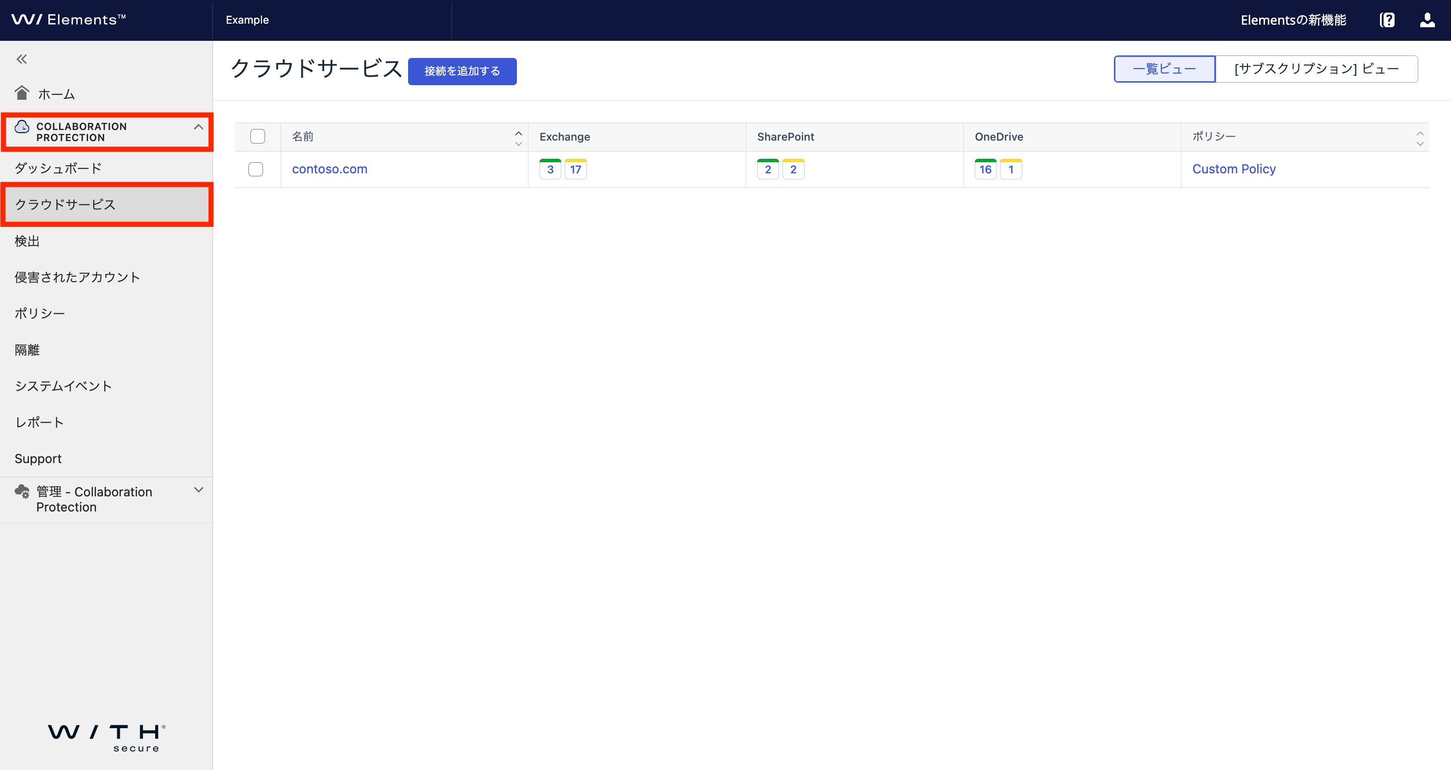Switch to [サブスクリプション] ビュー
Screen dimensions: 1451x770
(x=1316, y=69)
